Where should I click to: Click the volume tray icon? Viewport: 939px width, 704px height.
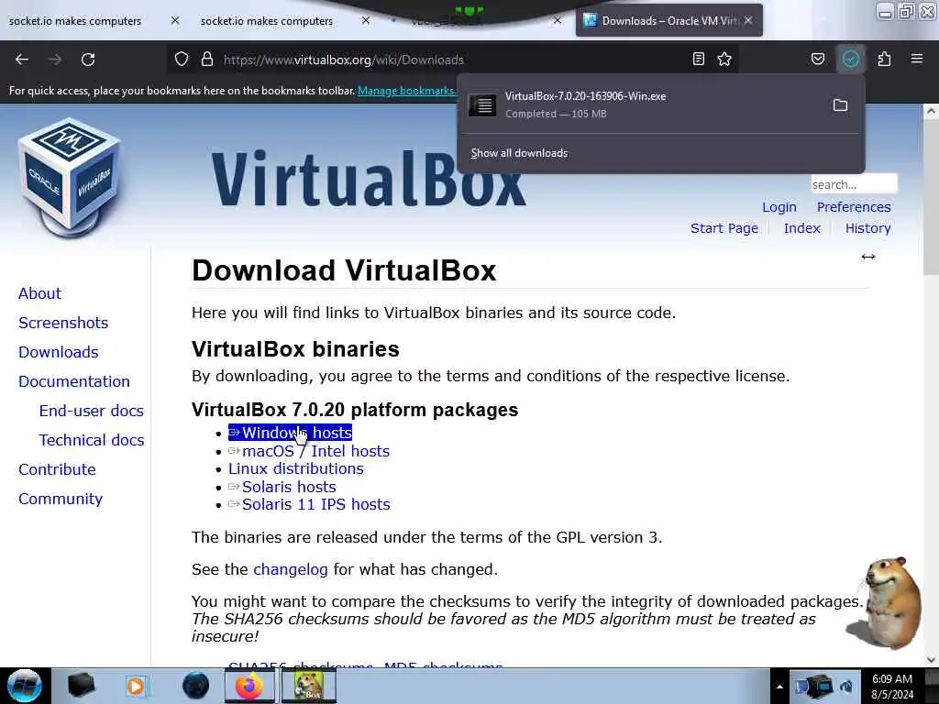[845, 686]
